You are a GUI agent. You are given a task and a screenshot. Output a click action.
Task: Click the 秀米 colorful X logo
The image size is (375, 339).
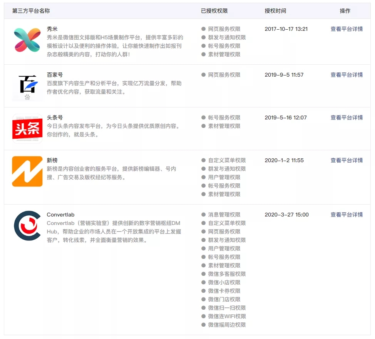point(27,40)
